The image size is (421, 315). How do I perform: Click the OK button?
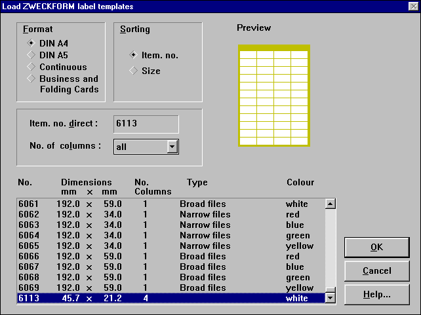pos(376,247)
